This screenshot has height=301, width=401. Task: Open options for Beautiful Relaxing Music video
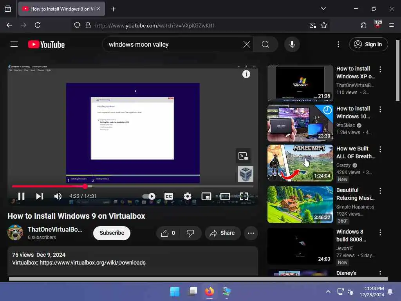point(380,191)
